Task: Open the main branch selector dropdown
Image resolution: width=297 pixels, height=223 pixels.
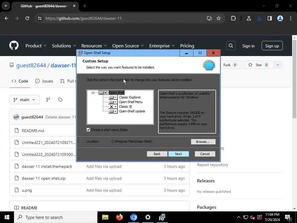Action: [24, 100]
